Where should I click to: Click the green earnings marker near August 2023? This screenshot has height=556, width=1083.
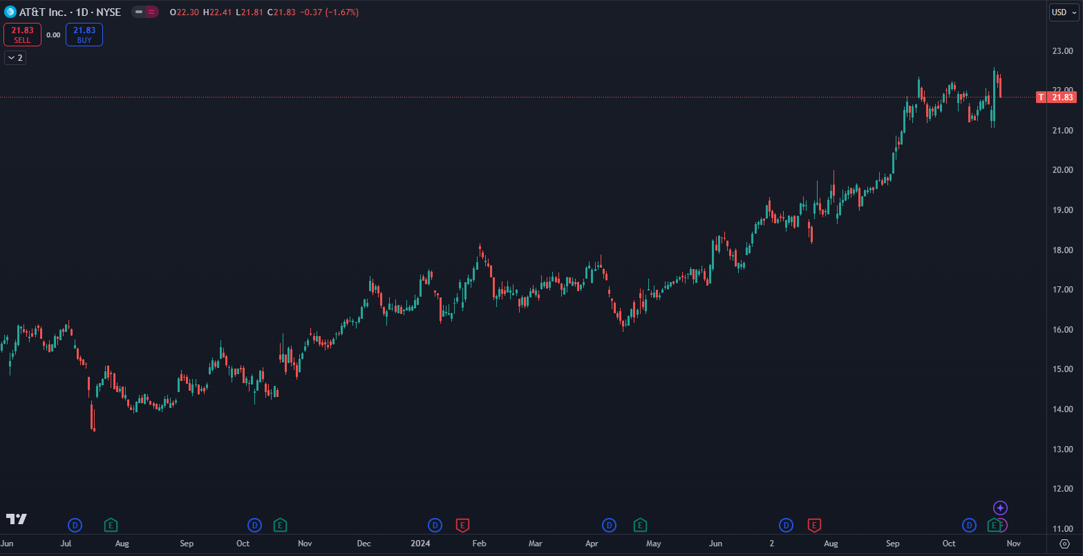click(111, 526)
